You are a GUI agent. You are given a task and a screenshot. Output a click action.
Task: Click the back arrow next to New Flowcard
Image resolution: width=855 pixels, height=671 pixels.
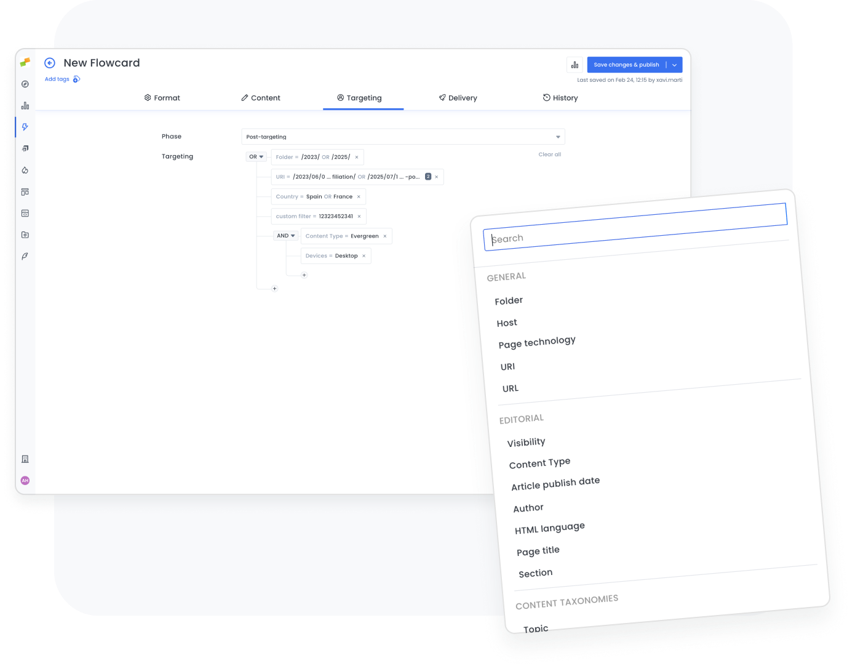(x=49, y=63)
